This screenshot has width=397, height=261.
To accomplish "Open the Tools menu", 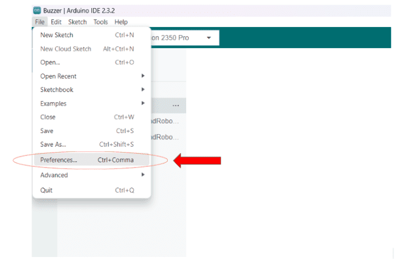I will click(x=101, y=22).
